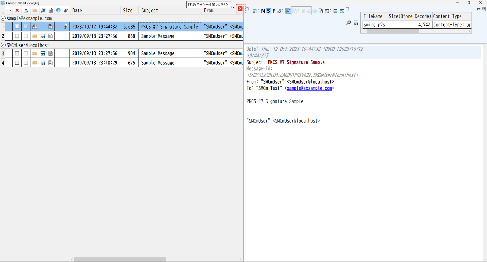The height and width of the screenshot is (262, 487).
Task: Click the attachment scrollbar right arrow
Action: [469, 31]
